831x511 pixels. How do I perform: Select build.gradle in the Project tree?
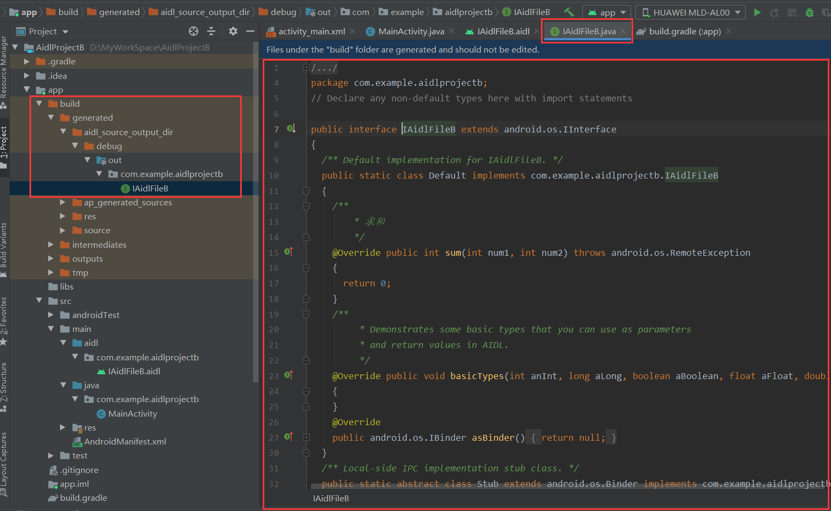click(78, 498)
